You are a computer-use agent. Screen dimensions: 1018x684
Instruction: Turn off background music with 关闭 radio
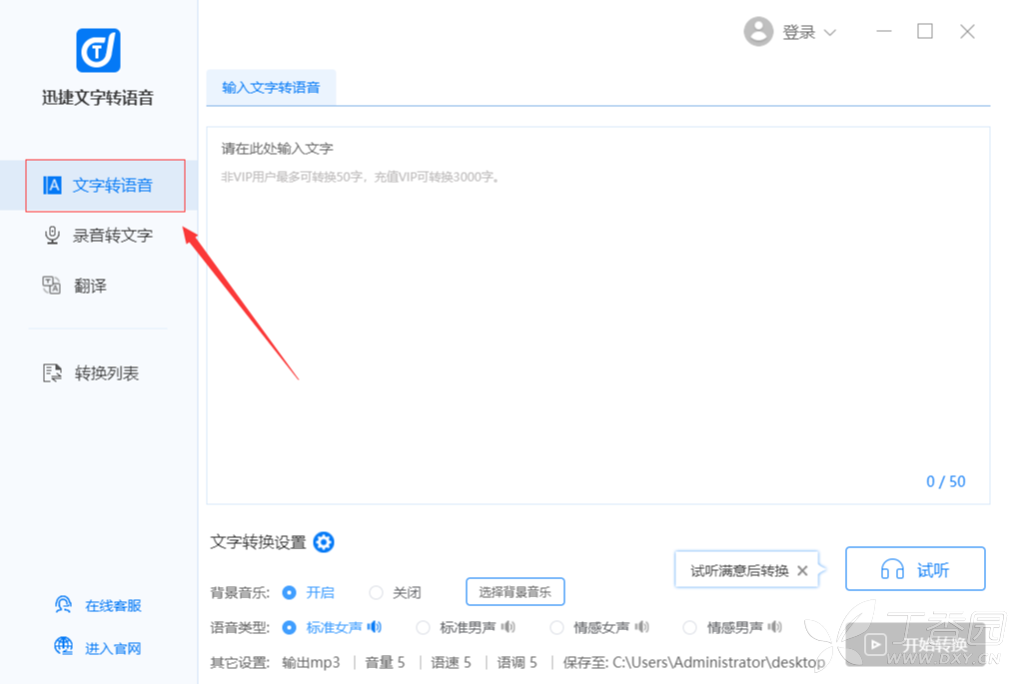pos(377,592)
